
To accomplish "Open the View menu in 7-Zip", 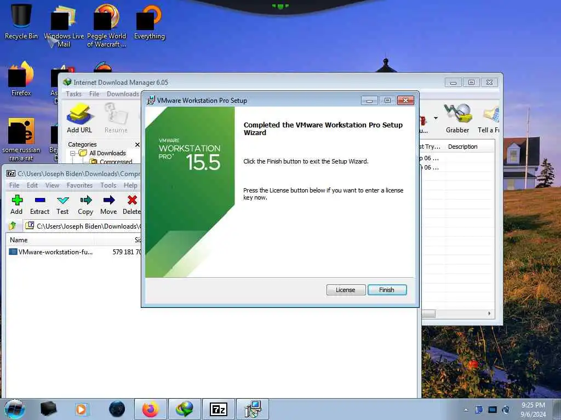I will [x=52, y=185].
